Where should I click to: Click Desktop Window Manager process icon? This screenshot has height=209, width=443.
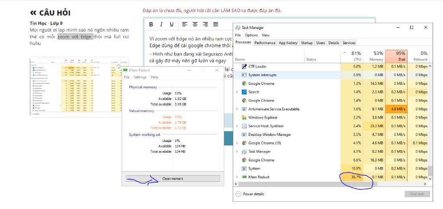click(x=244, y=135)
